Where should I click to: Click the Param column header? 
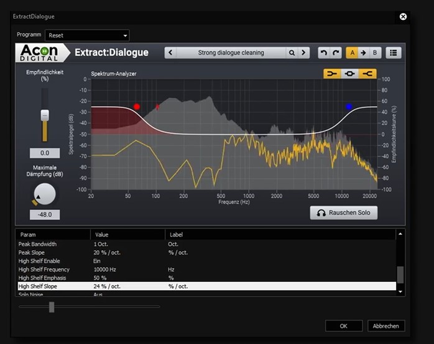(x=28, y=235)
